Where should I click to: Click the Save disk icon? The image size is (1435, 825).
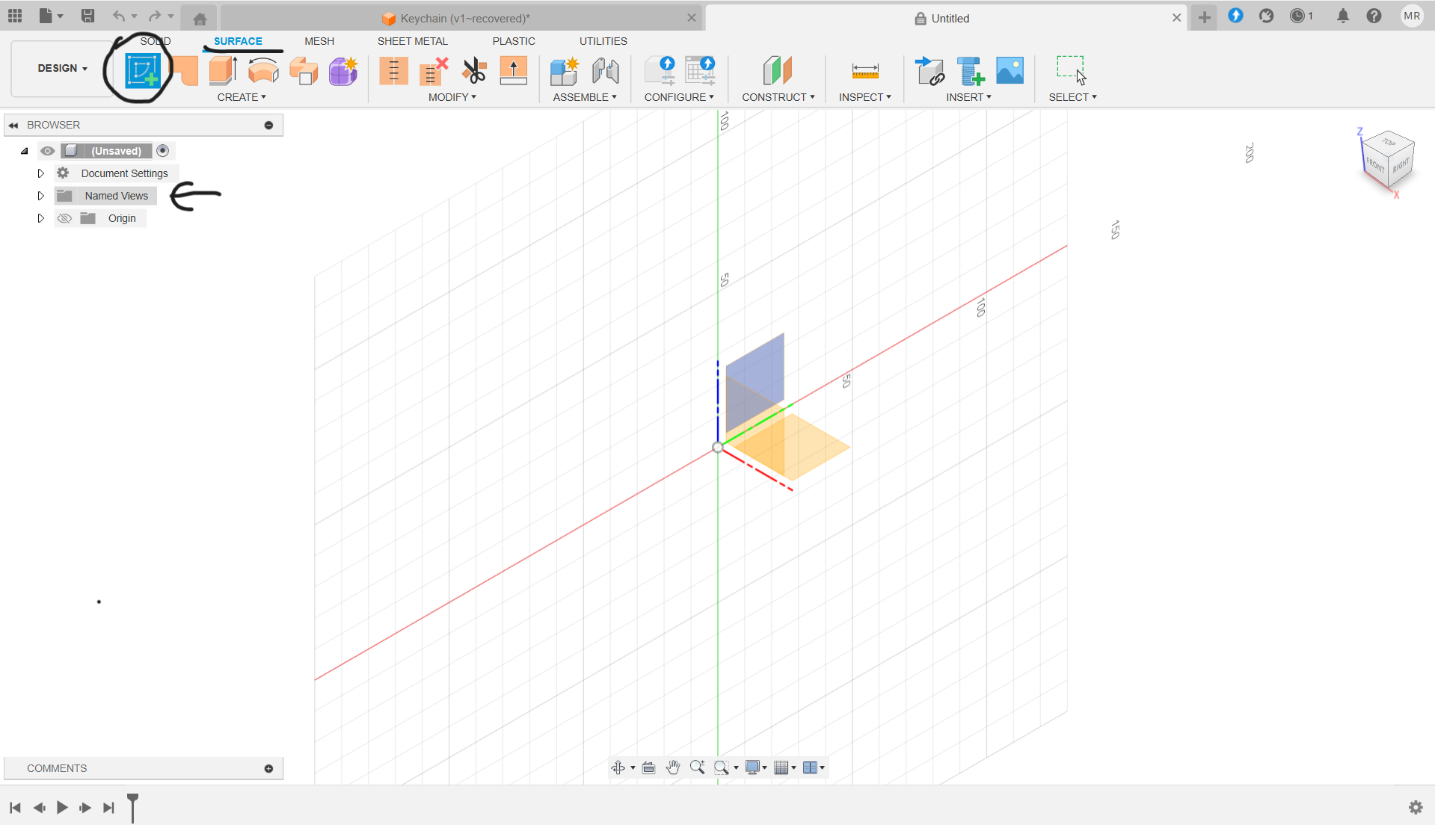87,16
